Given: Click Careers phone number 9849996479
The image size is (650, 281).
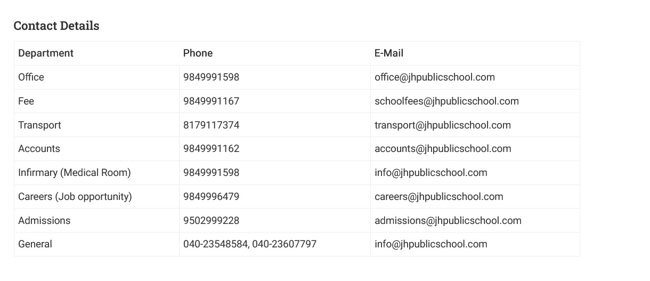Looking at the screenshot, I should click(x=211, y=197).
